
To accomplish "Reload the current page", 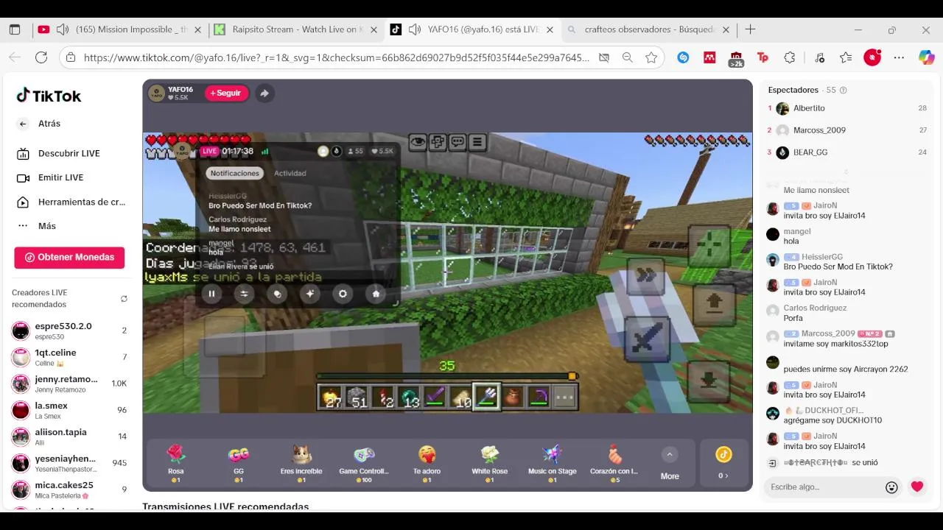I will tap(41, 57).
